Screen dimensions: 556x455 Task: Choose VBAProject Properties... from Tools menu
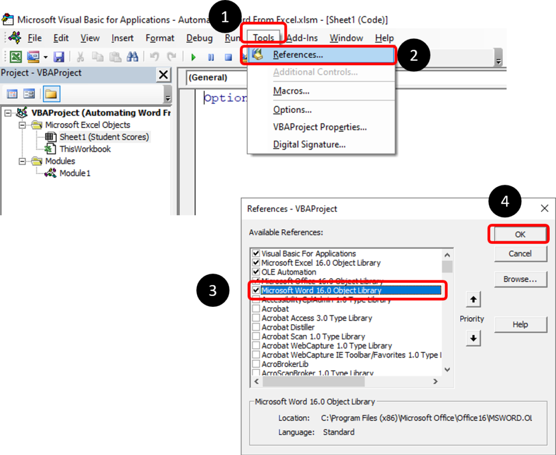[x=321, y=127]
